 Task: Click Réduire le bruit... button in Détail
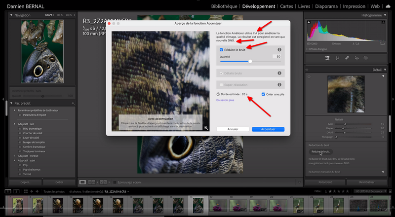(x=320, y=151)
